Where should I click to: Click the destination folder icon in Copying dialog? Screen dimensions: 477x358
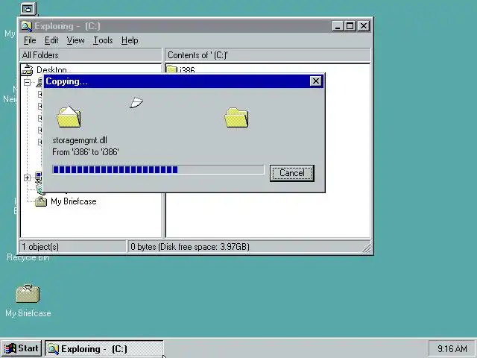click(236, 118)
